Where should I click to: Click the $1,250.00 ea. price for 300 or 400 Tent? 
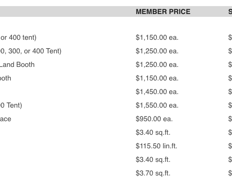click(157, 51)
